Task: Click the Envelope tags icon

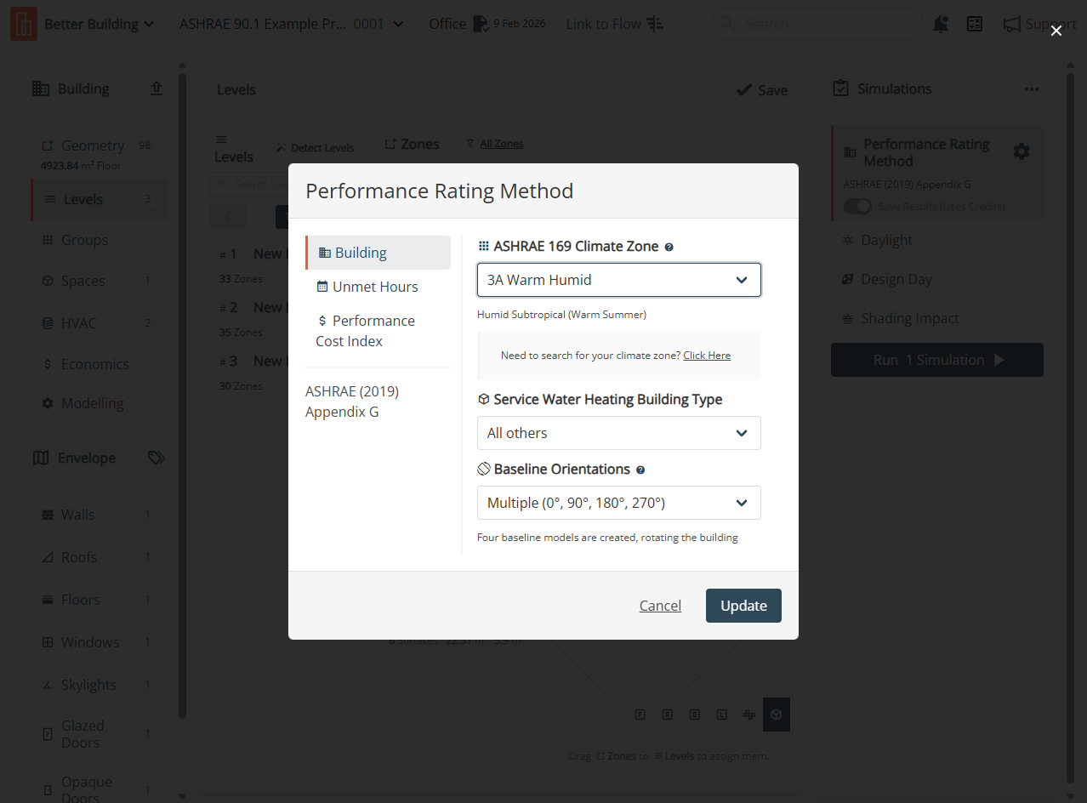Action: point(156,458)
